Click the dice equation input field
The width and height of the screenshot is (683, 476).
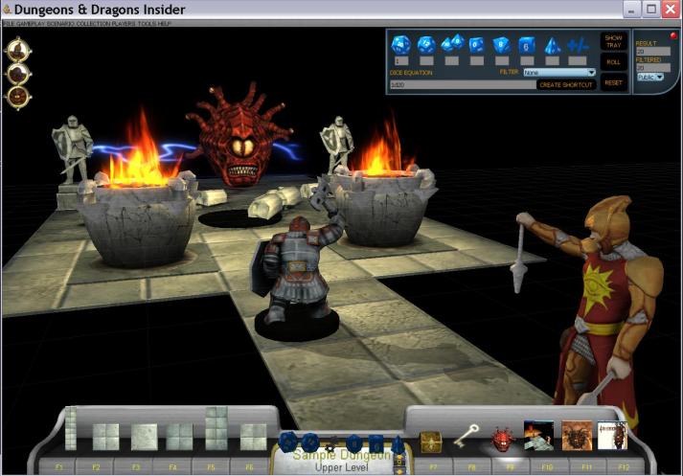pyautogui.click(x=463, y=84)
